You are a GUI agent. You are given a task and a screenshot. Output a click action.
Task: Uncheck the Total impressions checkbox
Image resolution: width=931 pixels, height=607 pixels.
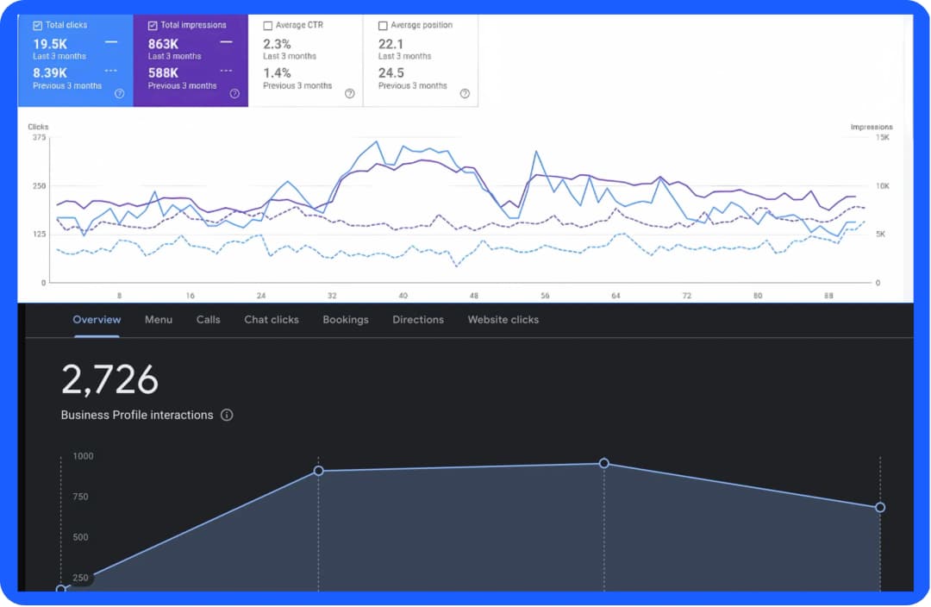click(153, 26)
